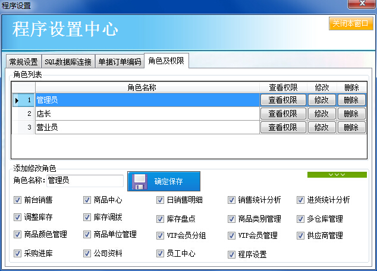377x271 pixels.
Task: Toggle the VIP会员管理 checkbox
Action: tap(232, 235)
